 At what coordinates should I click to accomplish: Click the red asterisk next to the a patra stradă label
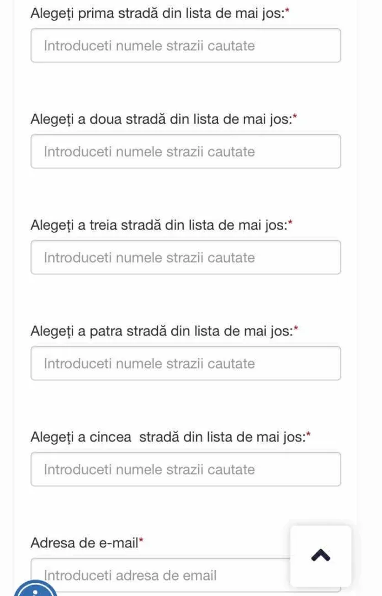(296, 328)
